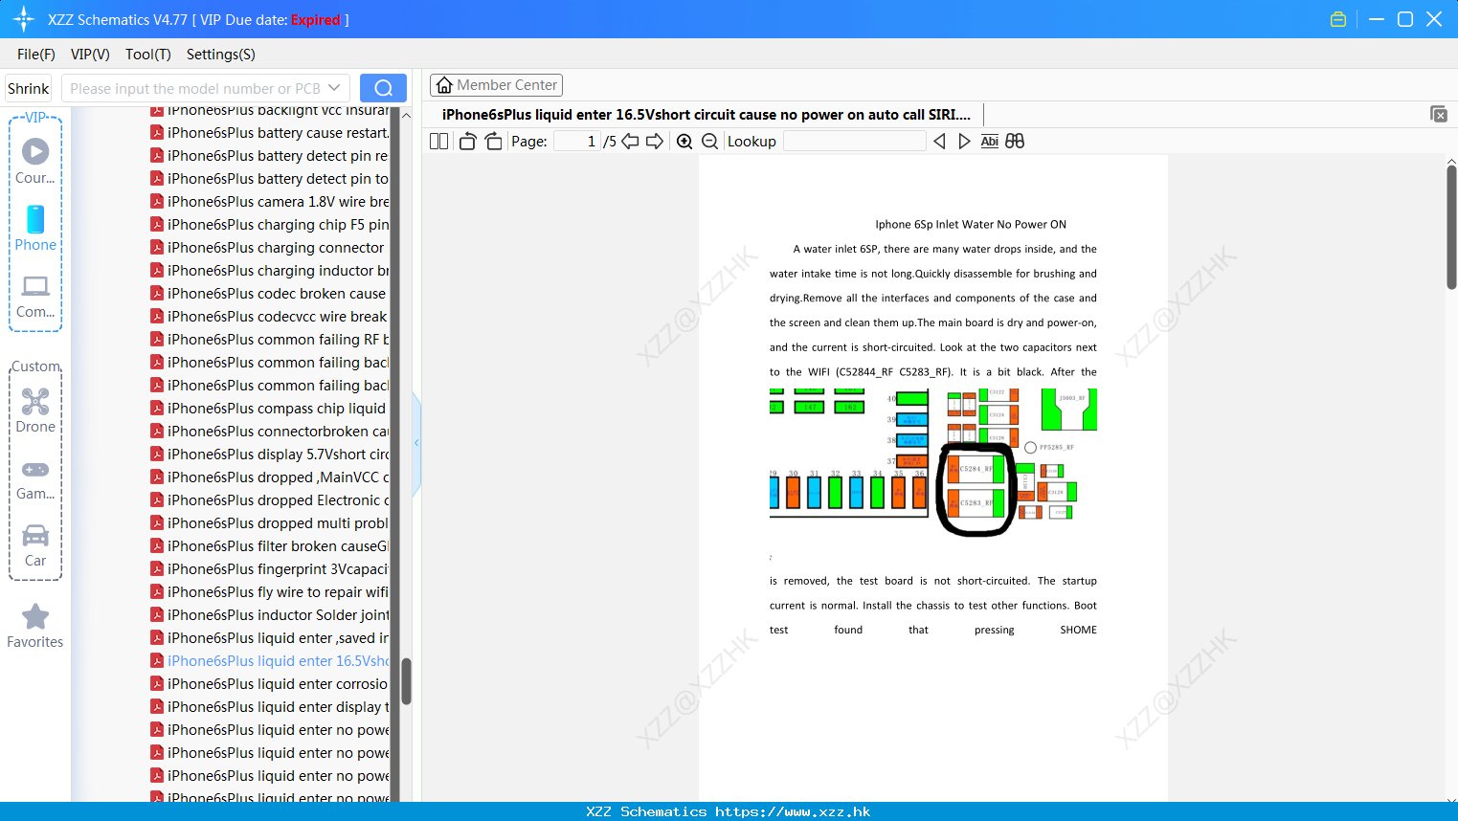
Task: Open 'iPhone6sPlus charging chip F5 pin' file
Action: [x=270, y=225]
